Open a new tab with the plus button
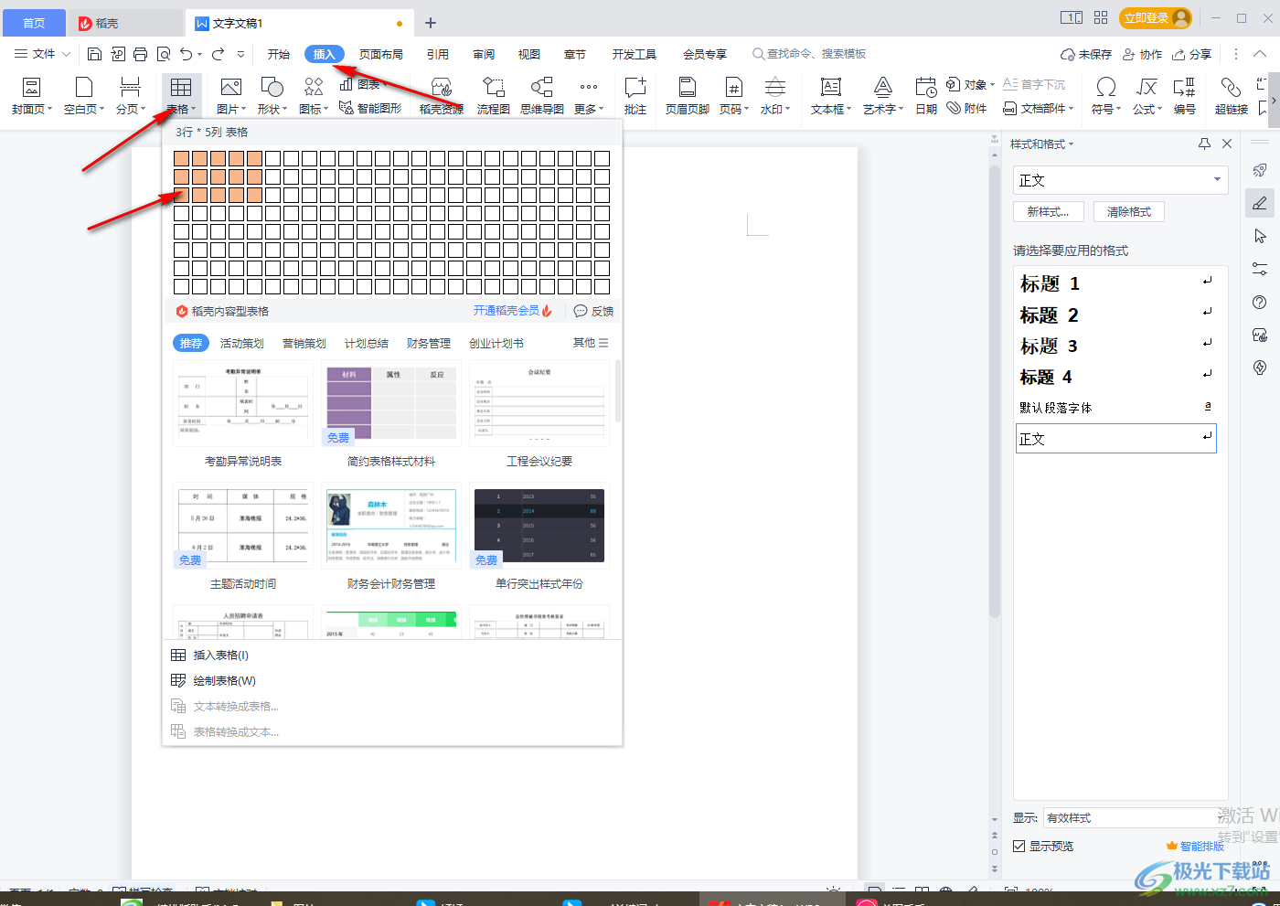The width and height of the screenshot is (1280, 906). (x=431, y=23)
